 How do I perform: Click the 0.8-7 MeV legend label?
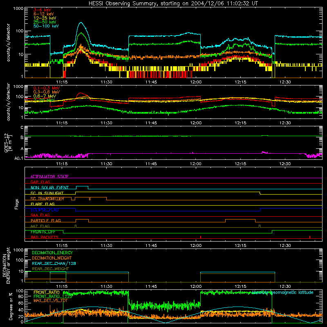pyautogui.click(x=45, y=96)
